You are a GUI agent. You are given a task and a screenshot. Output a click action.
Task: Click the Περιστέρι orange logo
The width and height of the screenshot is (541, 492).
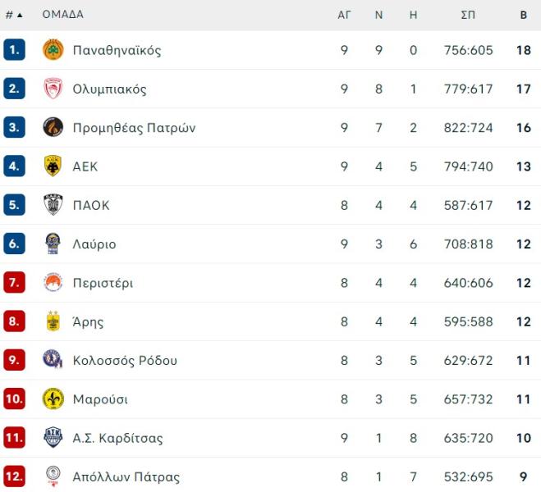tap(53, 283)
